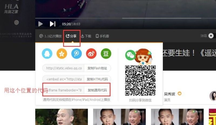Click the 下载 download button

(86, 36)
